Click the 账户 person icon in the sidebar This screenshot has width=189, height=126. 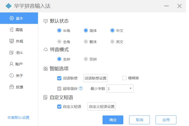tap(11, 64)
